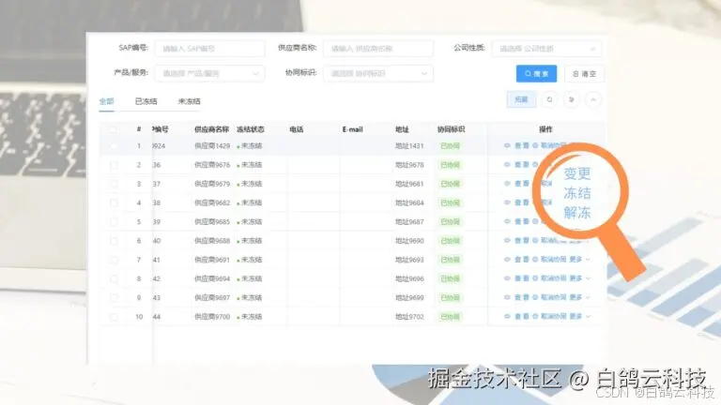Tick checkbox for row 10 供应商9700

click(114, 317)
